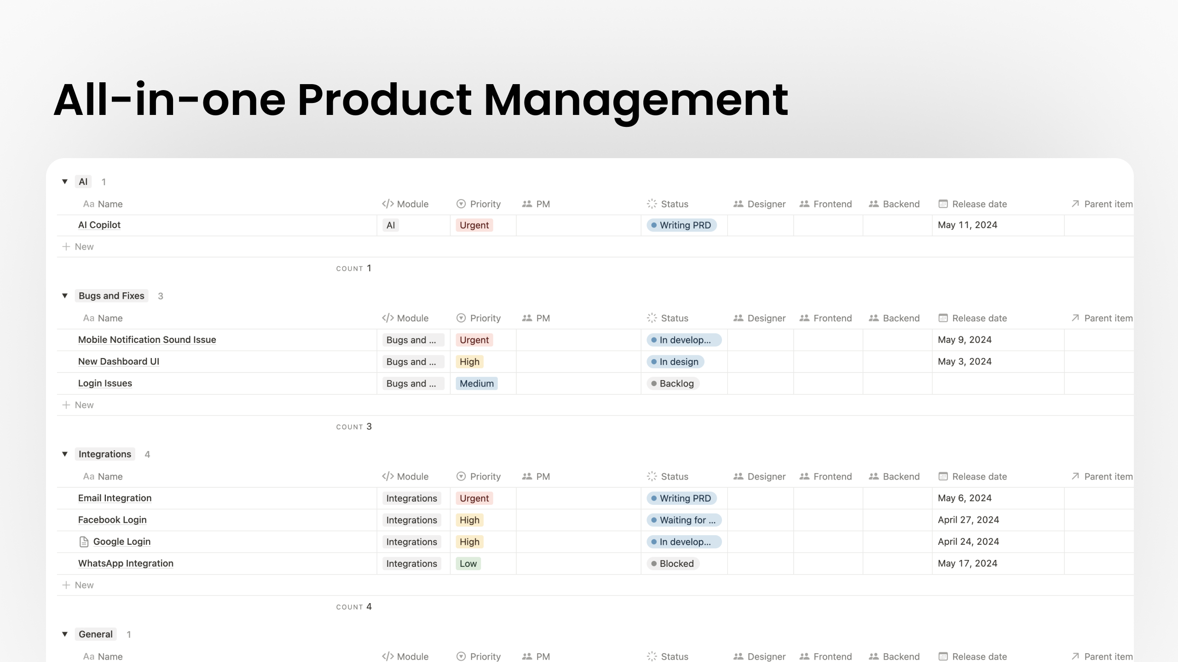
Task: Collapse the Bugs and Fixes group
Action: (64, 296)
